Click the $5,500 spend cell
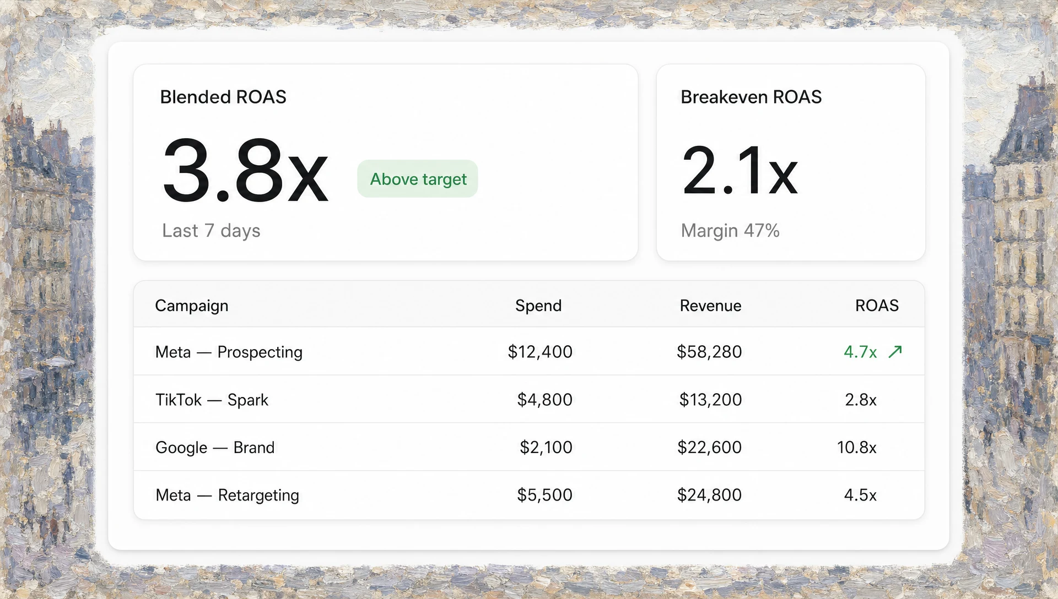 [544, 495]
